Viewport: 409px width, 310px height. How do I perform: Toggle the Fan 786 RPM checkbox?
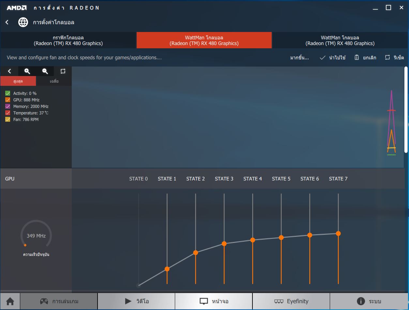8,119
